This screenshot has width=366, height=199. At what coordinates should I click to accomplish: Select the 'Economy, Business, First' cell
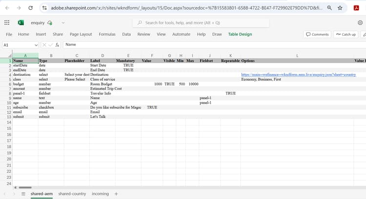coord(297,79)
